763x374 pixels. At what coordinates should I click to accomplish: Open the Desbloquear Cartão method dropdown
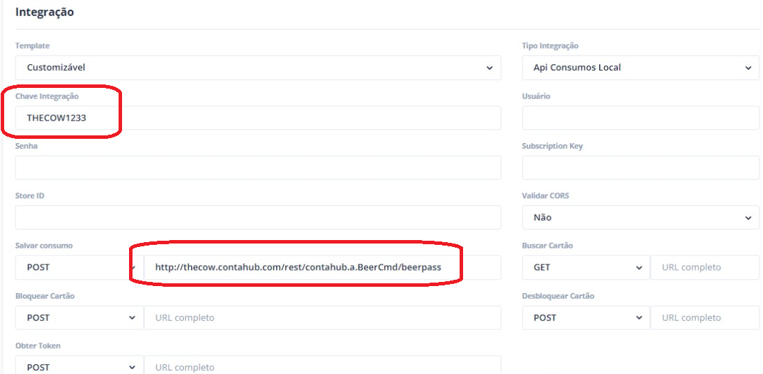click(586, 317)
